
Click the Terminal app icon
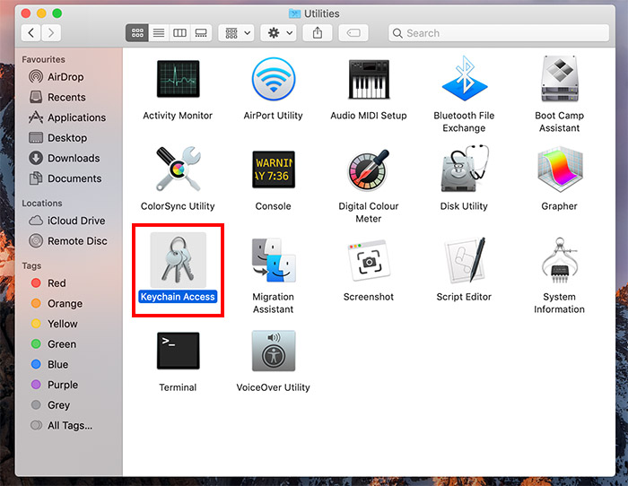click(x=178, y=351)
